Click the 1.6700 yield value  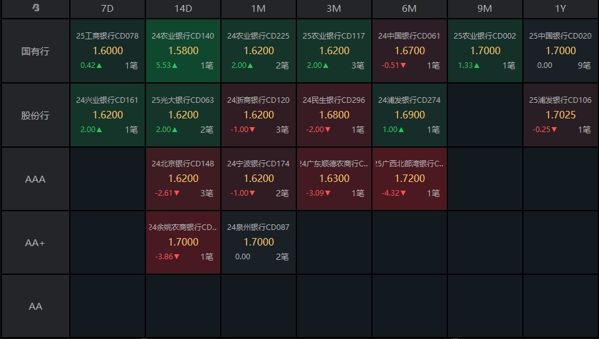(x=409, y=50)
